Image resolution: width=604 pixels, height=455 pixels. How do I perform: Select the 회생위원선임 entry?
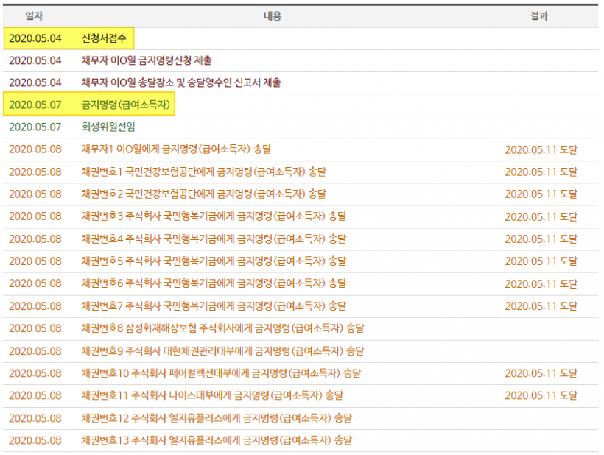pos(108,127)
